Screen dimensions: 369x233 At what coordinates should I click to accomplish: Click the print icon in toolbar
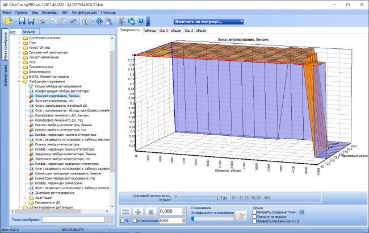41,21
